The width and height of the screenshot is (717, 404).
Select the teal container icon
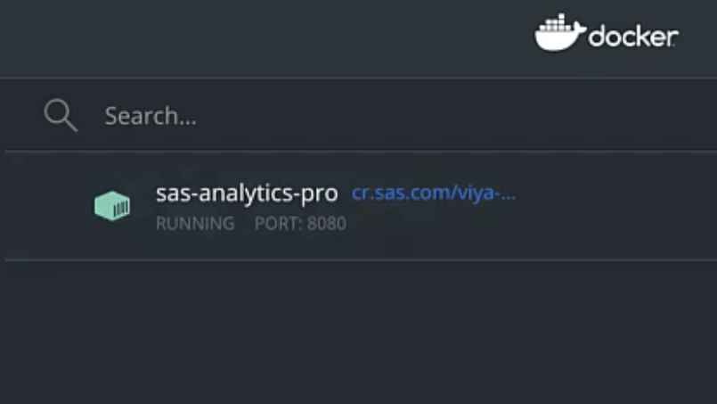[x=112, y=206]
